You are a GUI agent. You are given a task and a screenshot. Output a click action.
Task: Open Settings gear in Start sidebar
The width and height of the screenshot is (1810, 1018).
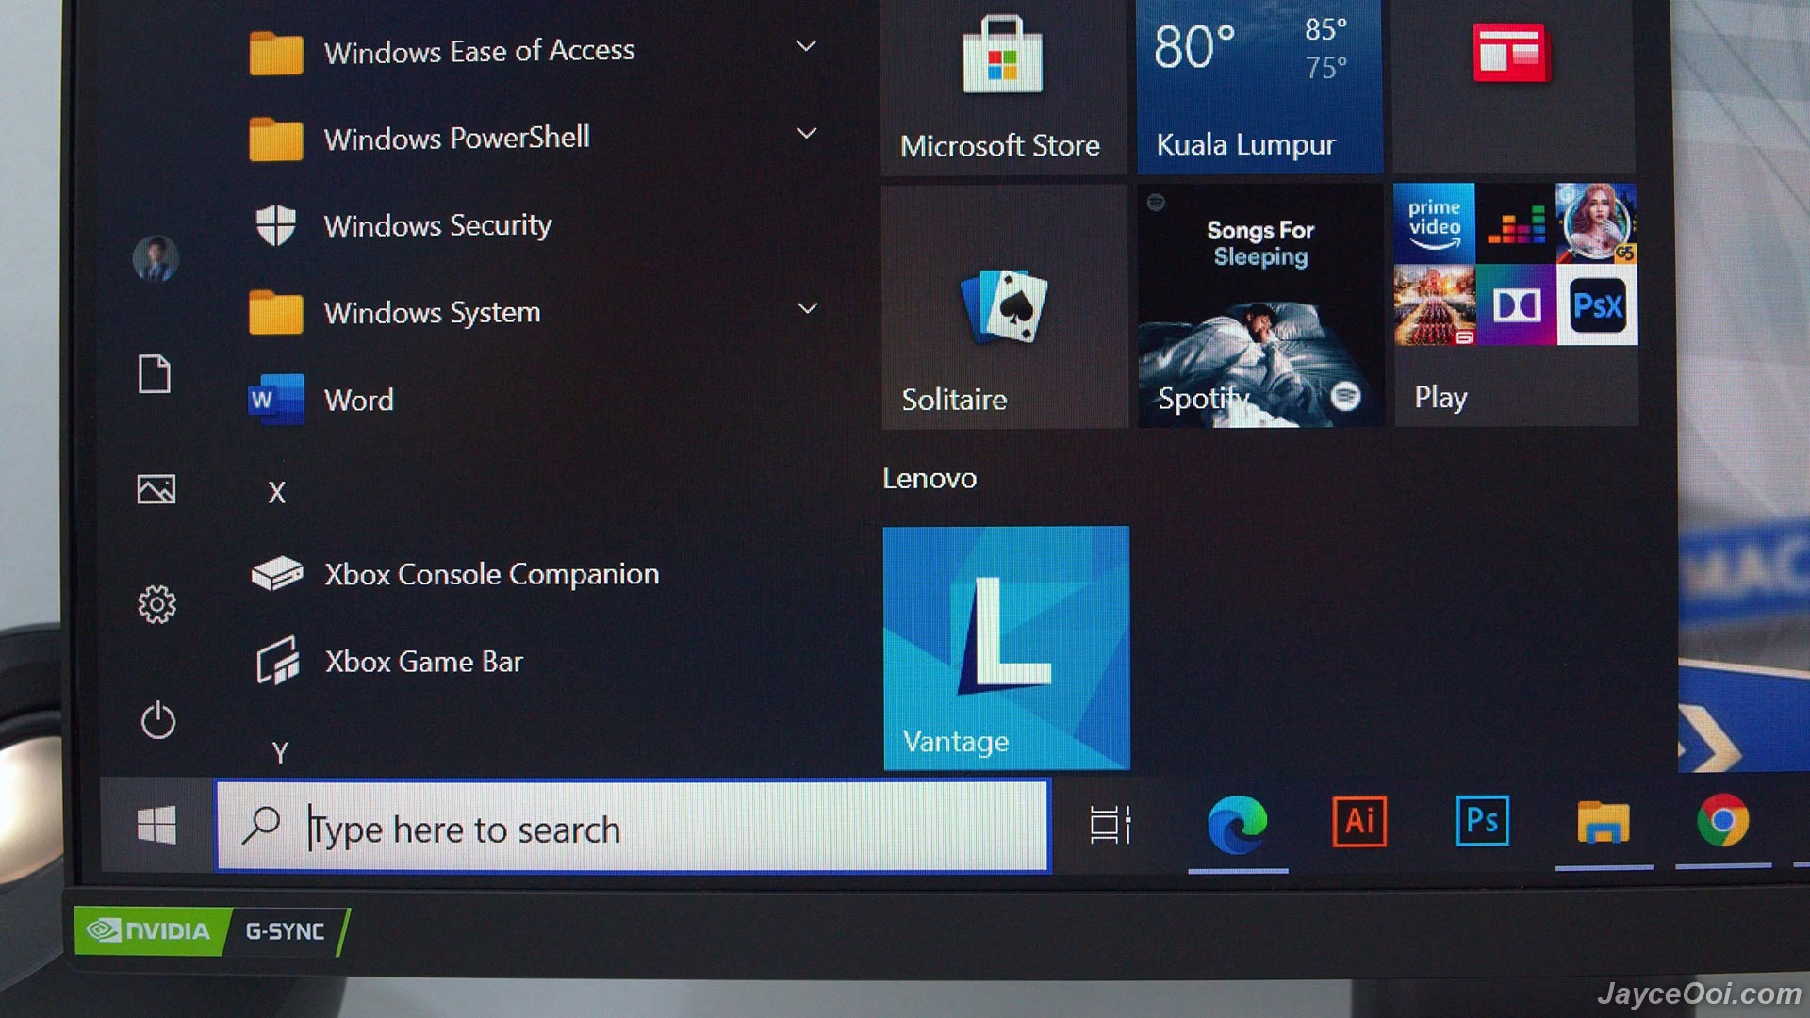click(156, 604)
